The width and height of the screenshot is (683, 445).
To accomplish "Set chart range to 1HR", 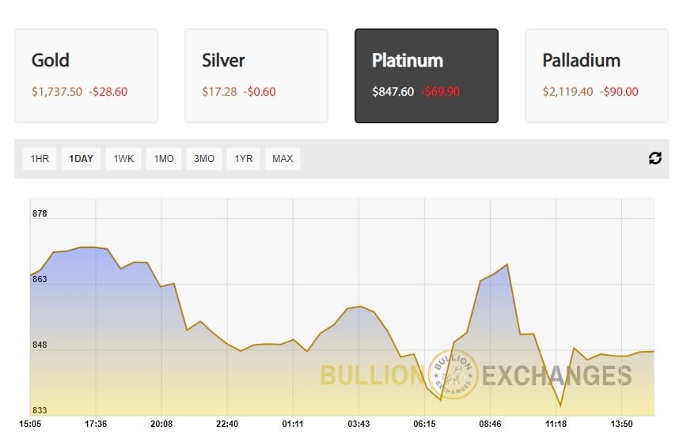I will tap(40, 159).
